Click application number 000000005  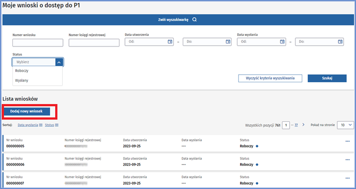(15, 146)
